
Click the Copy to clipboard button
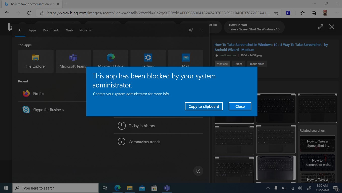[204, 106]
